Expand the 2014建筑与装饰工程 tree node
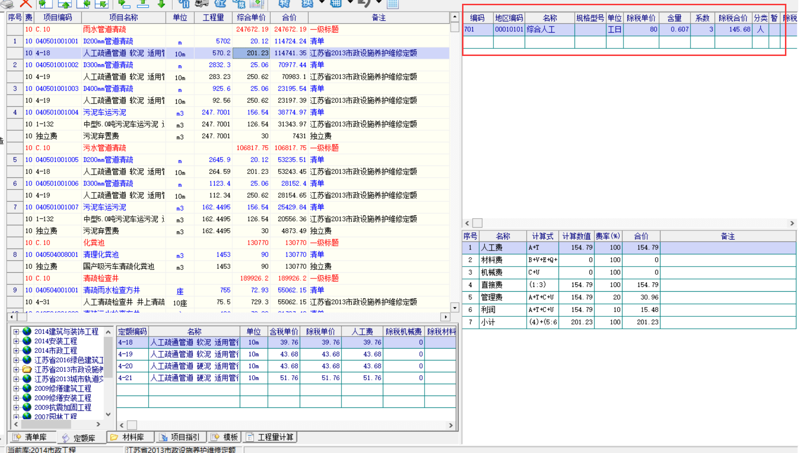 pos(16,332)
